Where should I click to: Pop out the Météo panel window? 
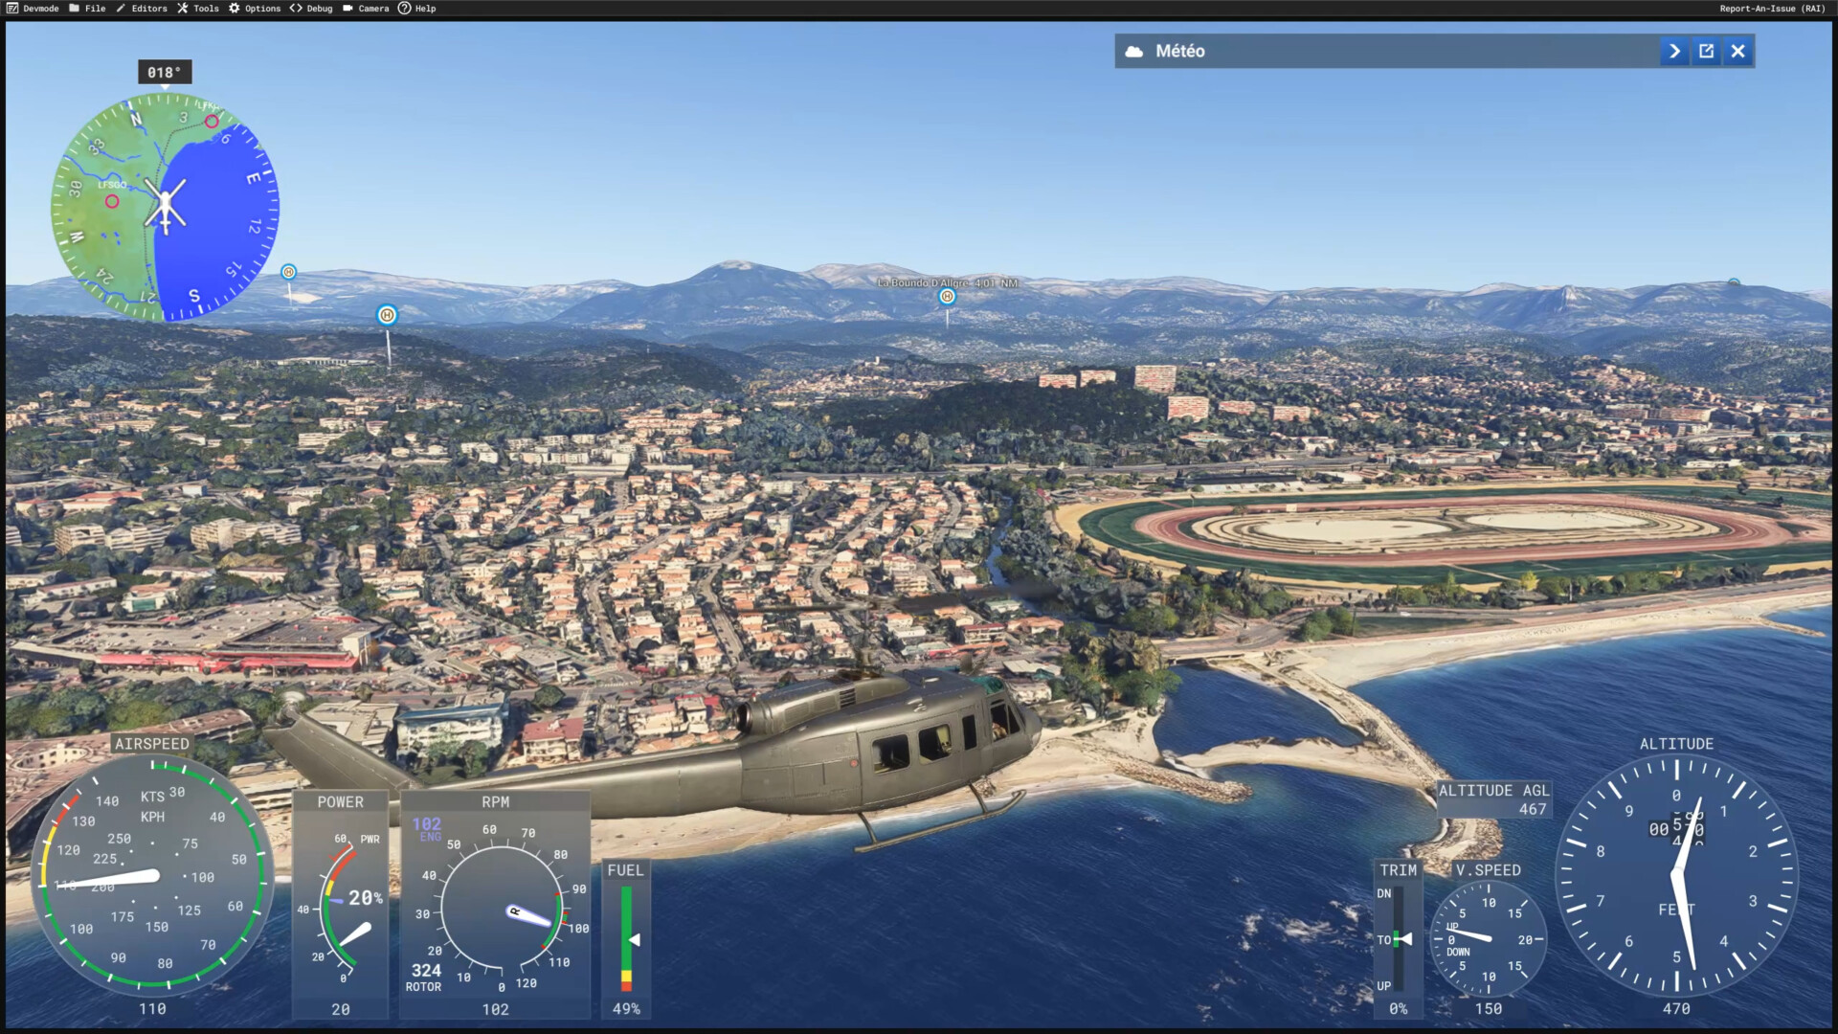tap(1706, 52)
